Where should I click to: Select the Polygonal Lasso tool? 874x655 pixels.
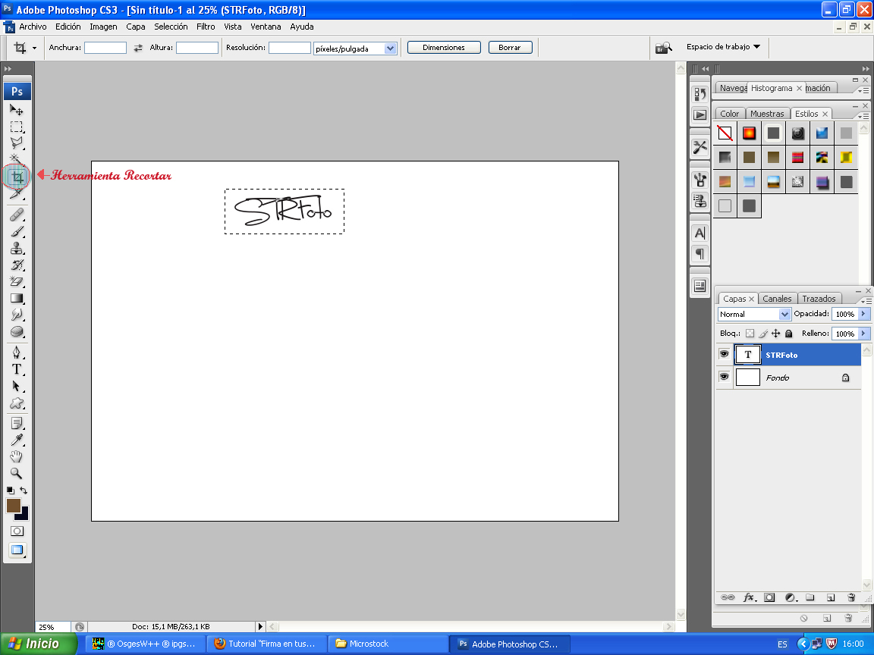(17, 143)
